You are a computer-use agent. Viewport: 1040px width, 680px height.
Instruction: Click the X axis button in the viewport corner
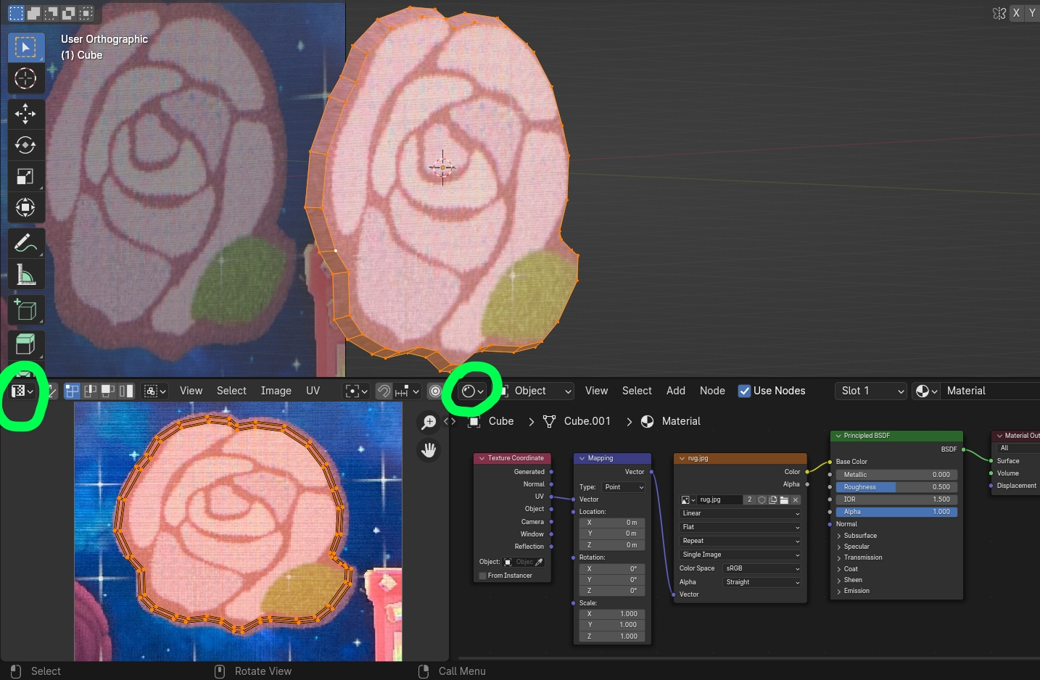[x=1016, y=12]
